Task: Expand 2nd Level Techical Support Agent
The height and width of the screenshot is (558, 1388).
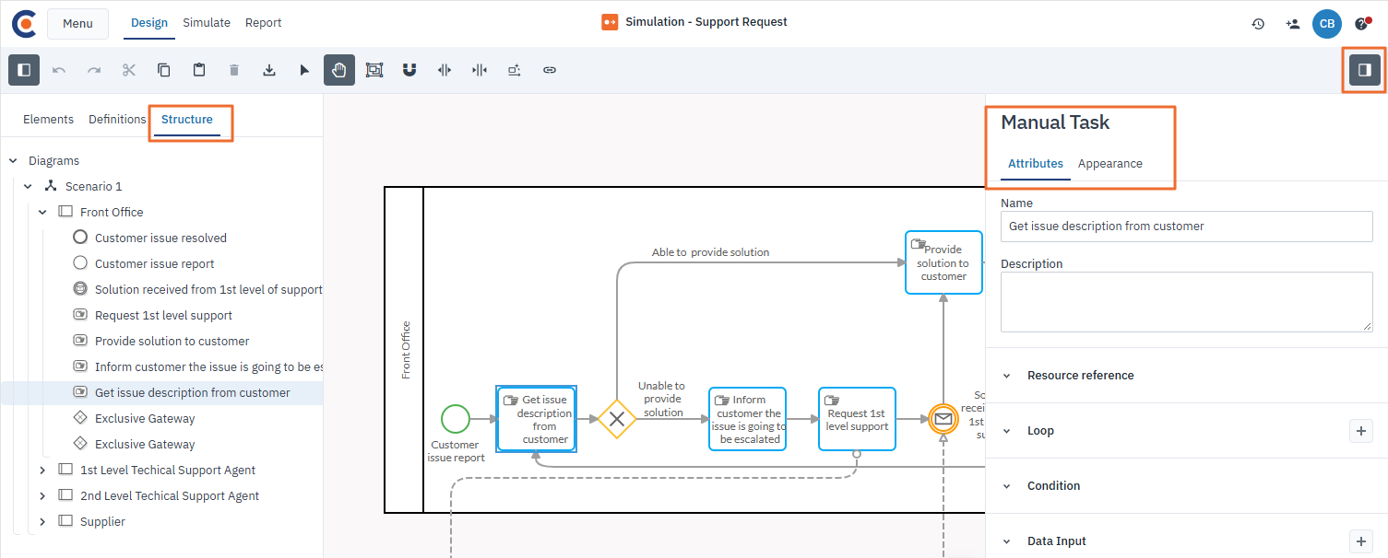Action: pyautogui.click(x=42, y=496)
